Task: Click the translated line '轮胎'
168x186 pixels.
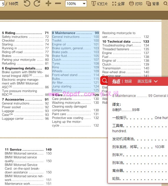Action: point(140,179)
